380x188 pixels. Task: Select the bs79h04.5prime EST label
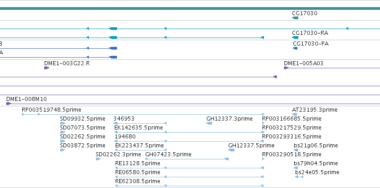pos(316,163)
